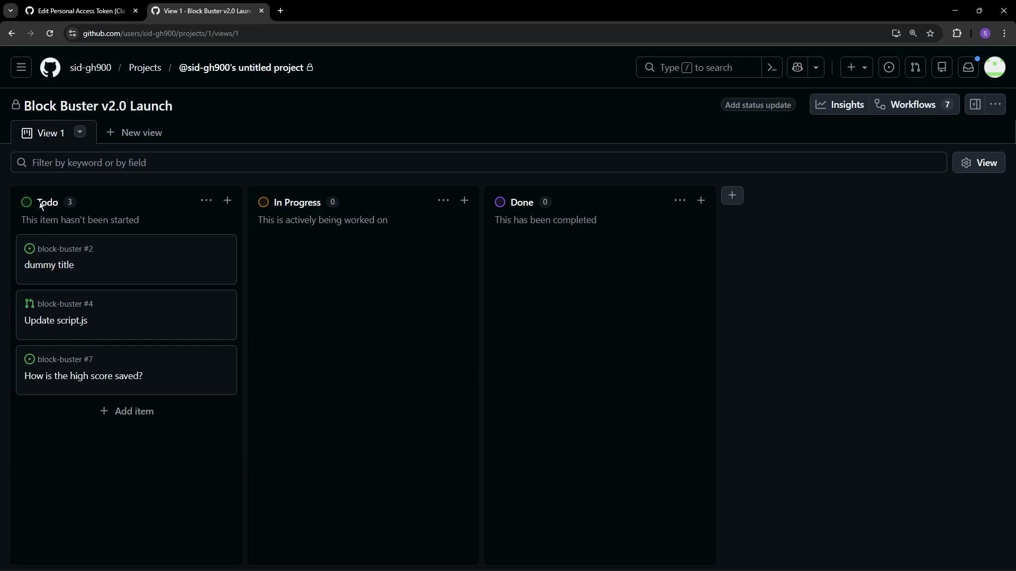Click block-buster #2 reference

coord(65,249)
